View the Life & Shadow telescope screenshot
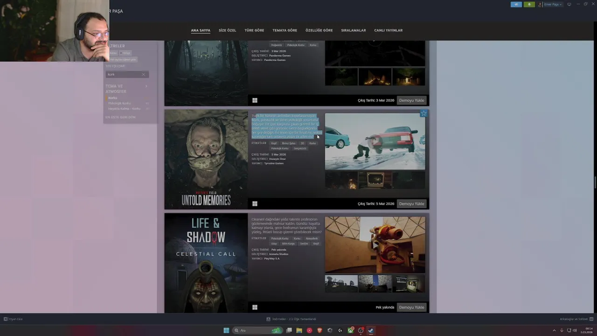The height and width of the screenshot is (336, 597). [x=375, y=245]
